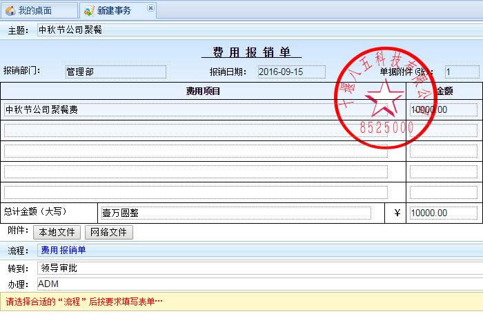Click the home icon on 我的桌面 tab

10,11
